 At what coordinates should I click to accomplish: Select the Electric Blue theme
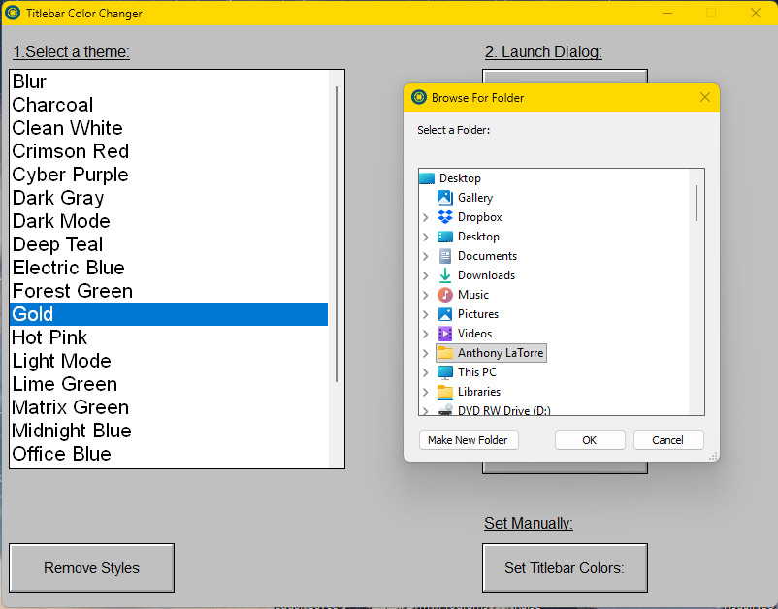[x=169, y=268]
